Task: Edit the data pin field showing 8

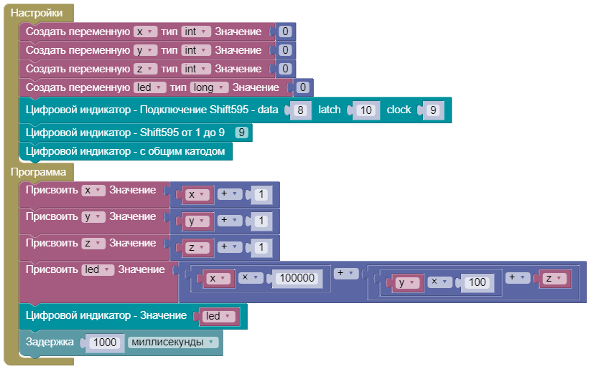Action: tap(300, 110)
